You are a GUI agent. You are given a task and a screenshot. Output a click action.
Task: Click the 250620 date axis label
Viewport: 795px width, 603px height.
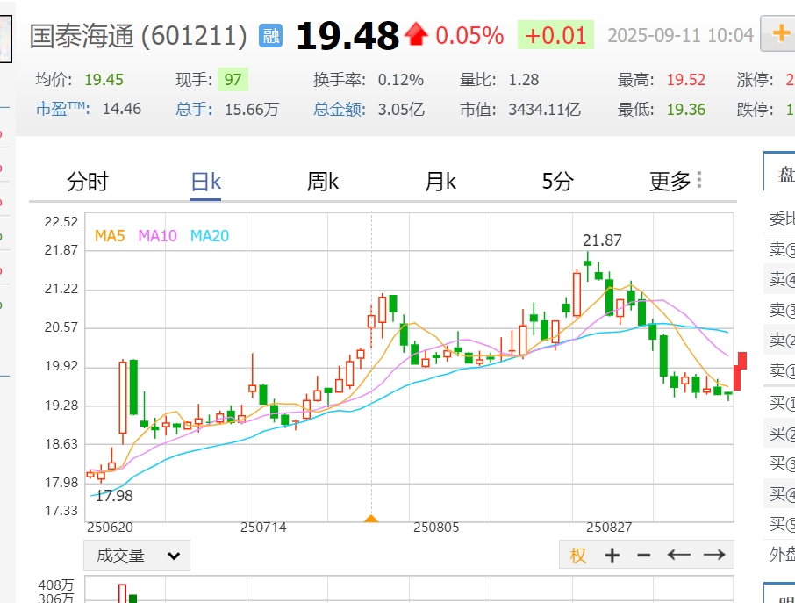[110, 528]
